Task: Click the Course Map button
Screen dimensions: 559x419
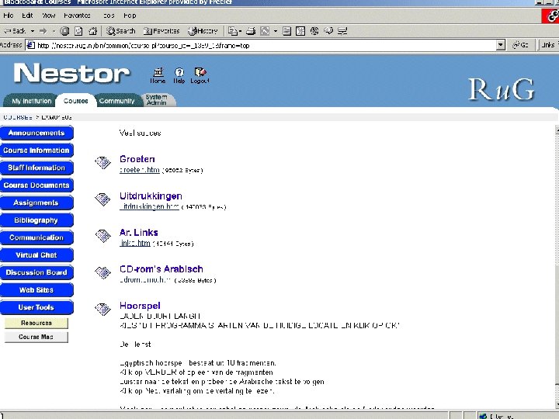Action: click(36, 337)
